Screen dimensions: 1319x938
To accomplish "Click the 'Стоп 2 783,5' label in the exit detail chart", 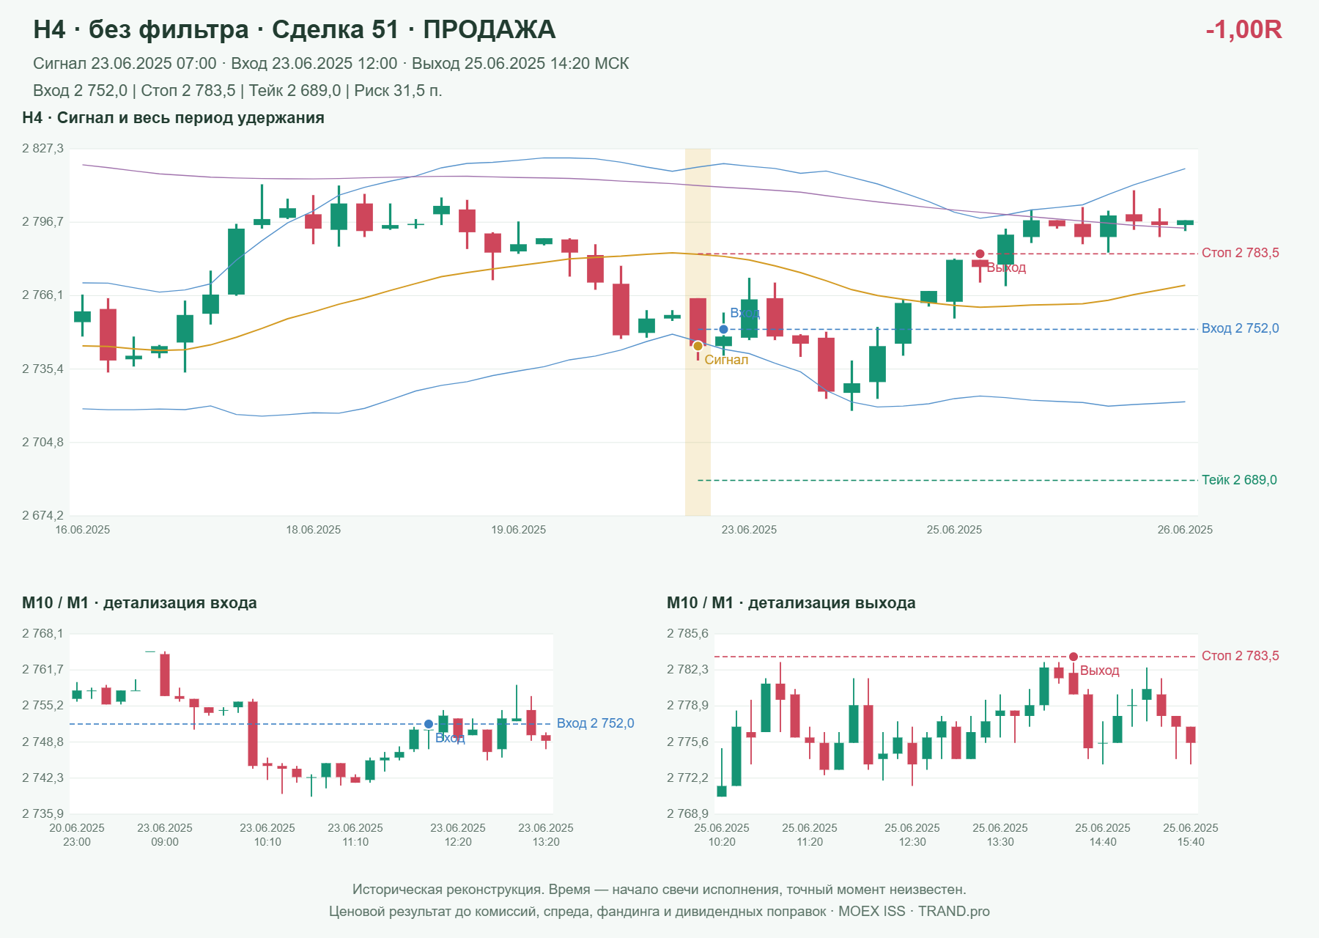I will pyautogui.click(x=1240, y=656).
